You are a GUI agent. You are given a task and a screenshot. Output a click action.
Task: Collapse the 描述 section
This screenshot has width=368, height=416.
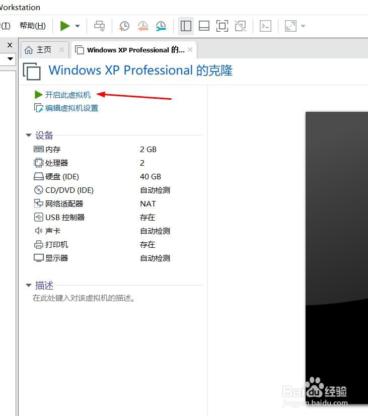point(29,285)
